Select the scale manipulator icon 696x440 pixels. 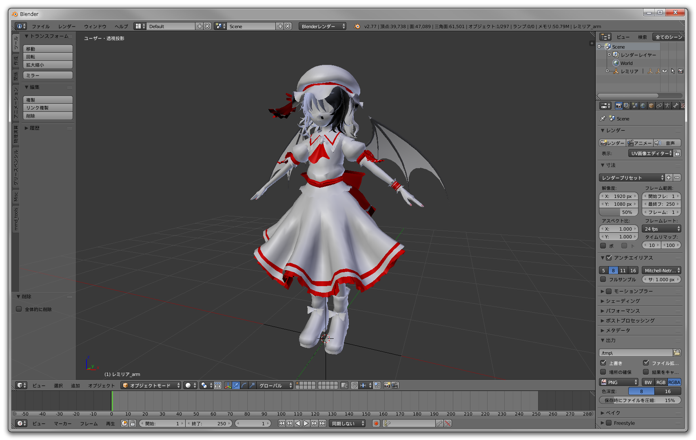click(252, 385)
